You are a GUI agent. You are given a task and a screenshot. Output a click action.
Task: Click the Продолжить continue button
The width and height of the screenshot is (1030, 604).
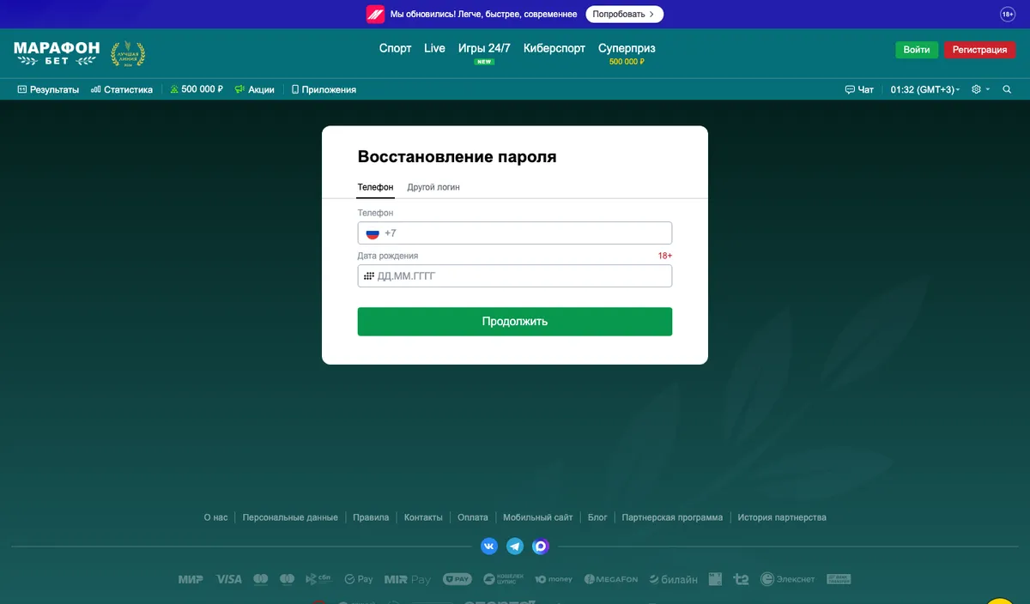[515, 322]
